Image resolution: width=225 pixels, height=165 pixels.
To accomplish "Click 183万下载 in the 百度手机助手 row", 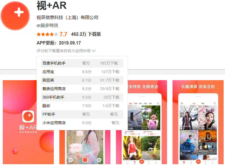I will point(109,63).
